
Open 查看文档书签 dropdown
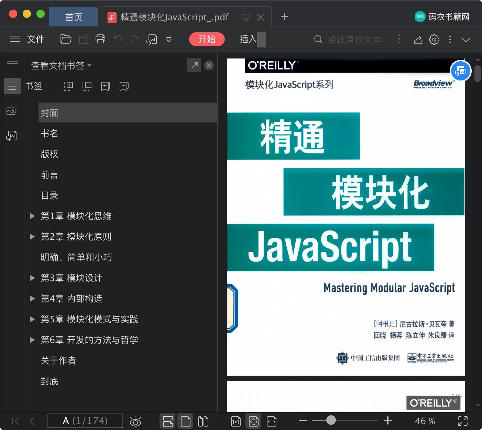click(x=61, y=65)
